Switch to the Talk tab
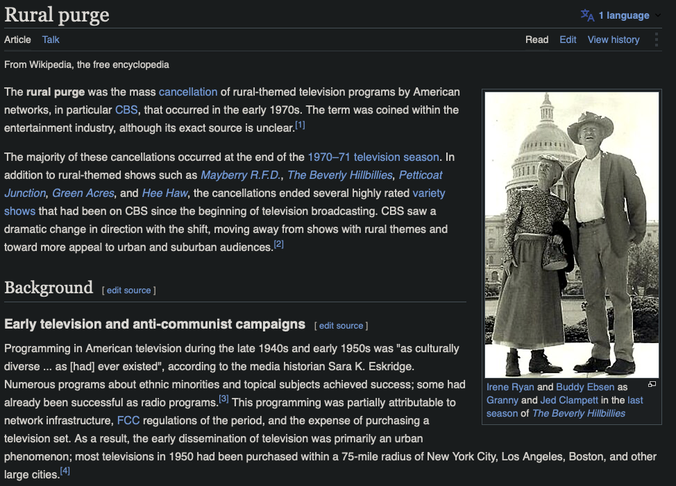This screenshot has width=676, height=486. [x=51, y=40]
